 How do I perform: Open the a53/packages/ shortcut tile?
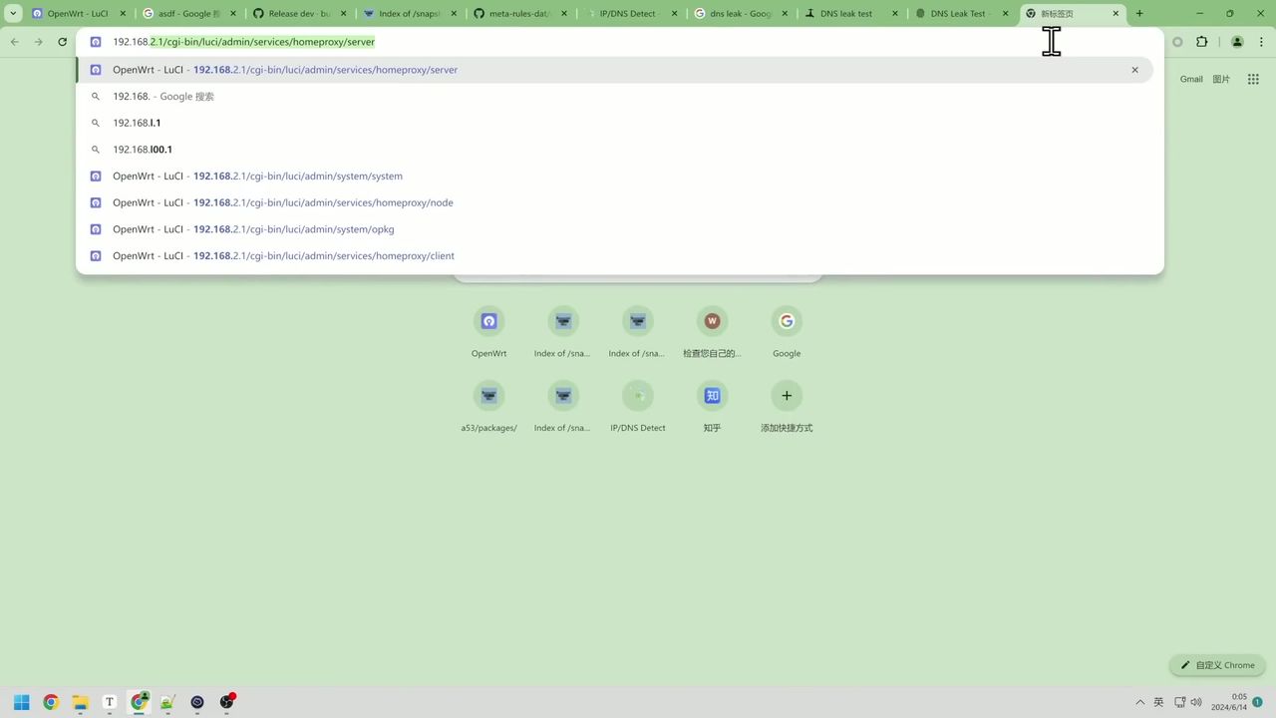tap(488, 396)
